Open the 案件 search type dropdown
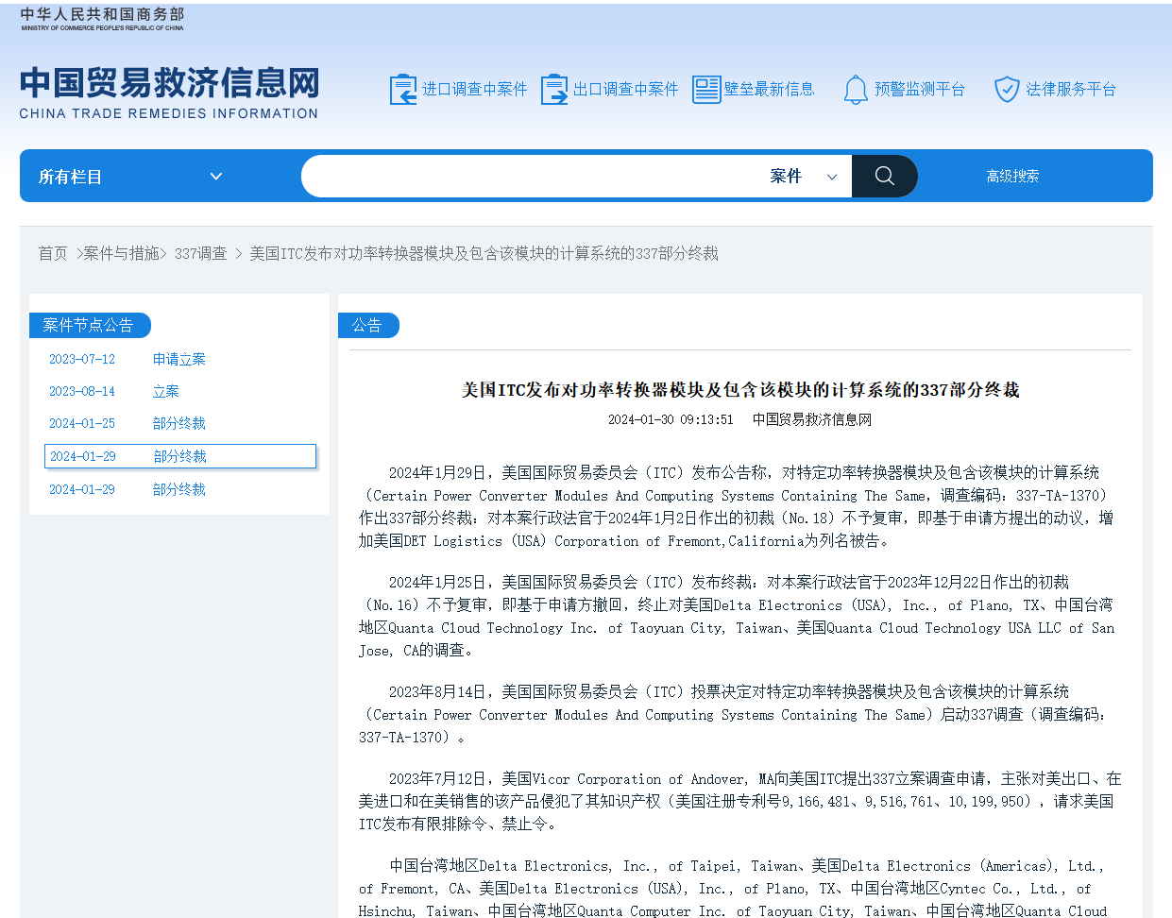This screenshot has height=918, width=1172. 803,176
